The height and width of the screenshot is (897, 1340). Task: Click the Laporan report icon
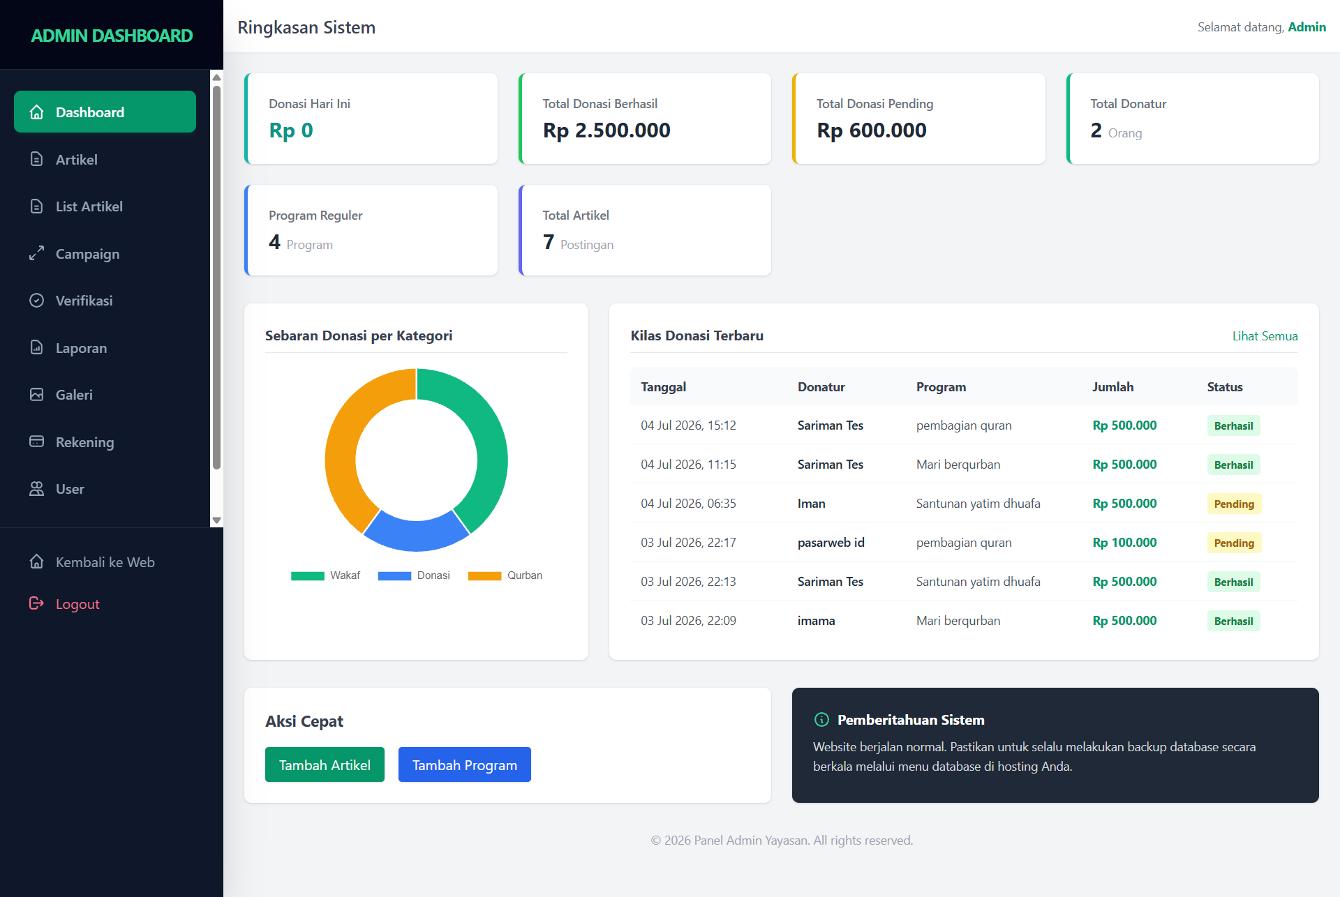37,347
